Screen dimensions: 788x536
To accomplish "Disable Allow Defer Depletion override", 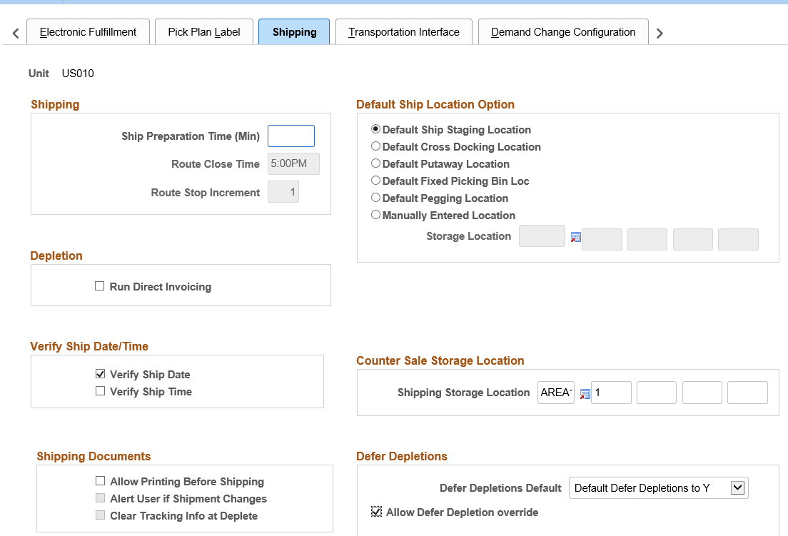I will [376, 512].
